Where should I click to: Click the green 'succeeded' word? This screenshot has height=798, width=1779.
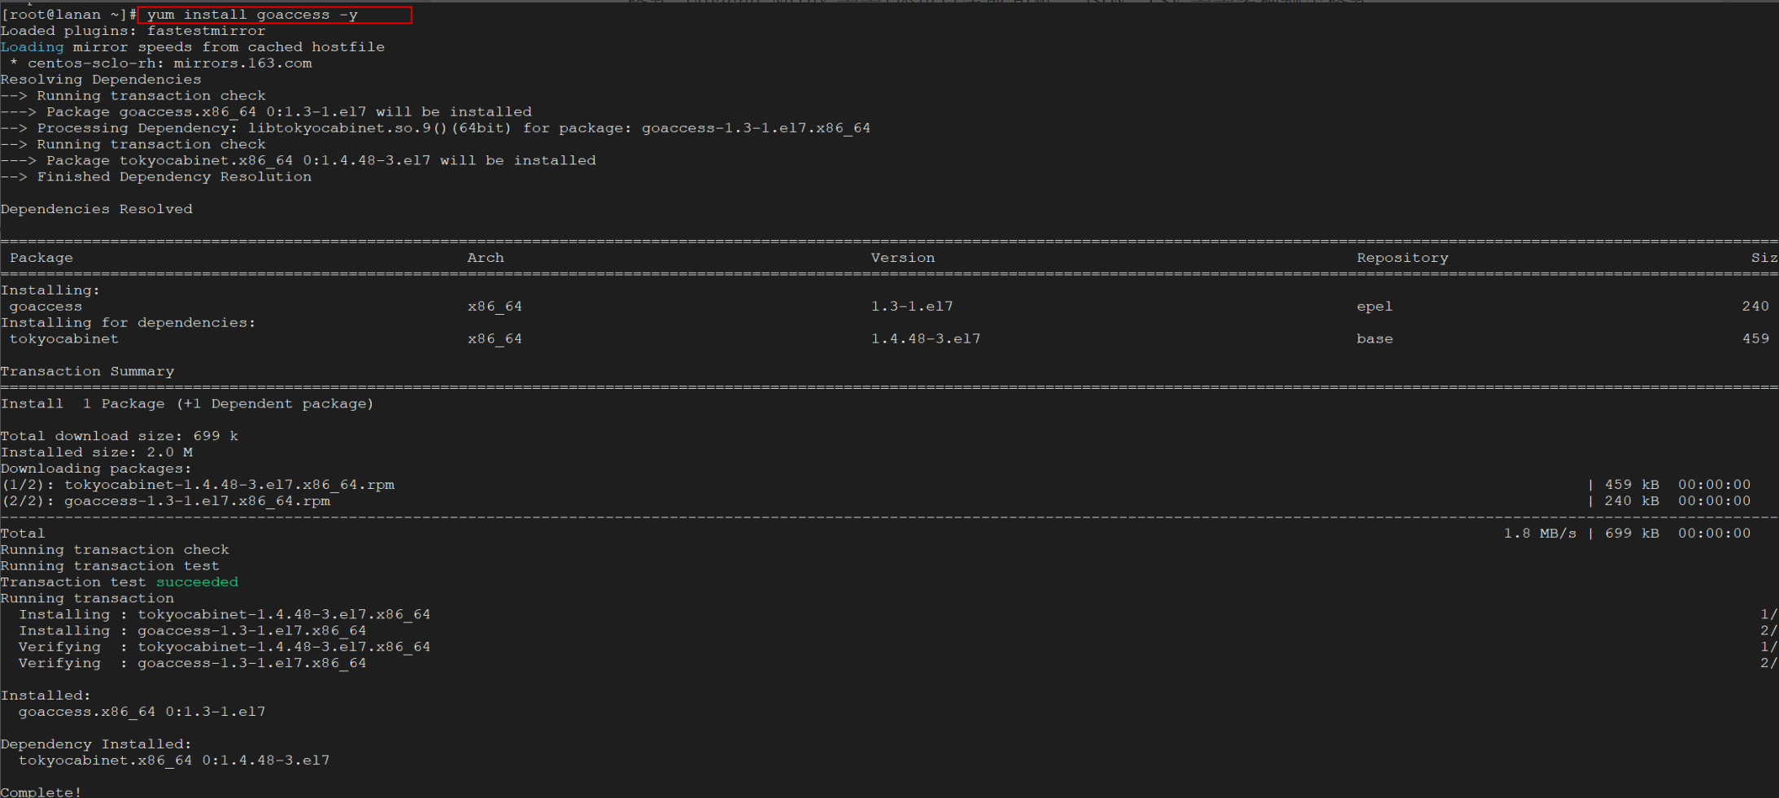pos(198,582)
